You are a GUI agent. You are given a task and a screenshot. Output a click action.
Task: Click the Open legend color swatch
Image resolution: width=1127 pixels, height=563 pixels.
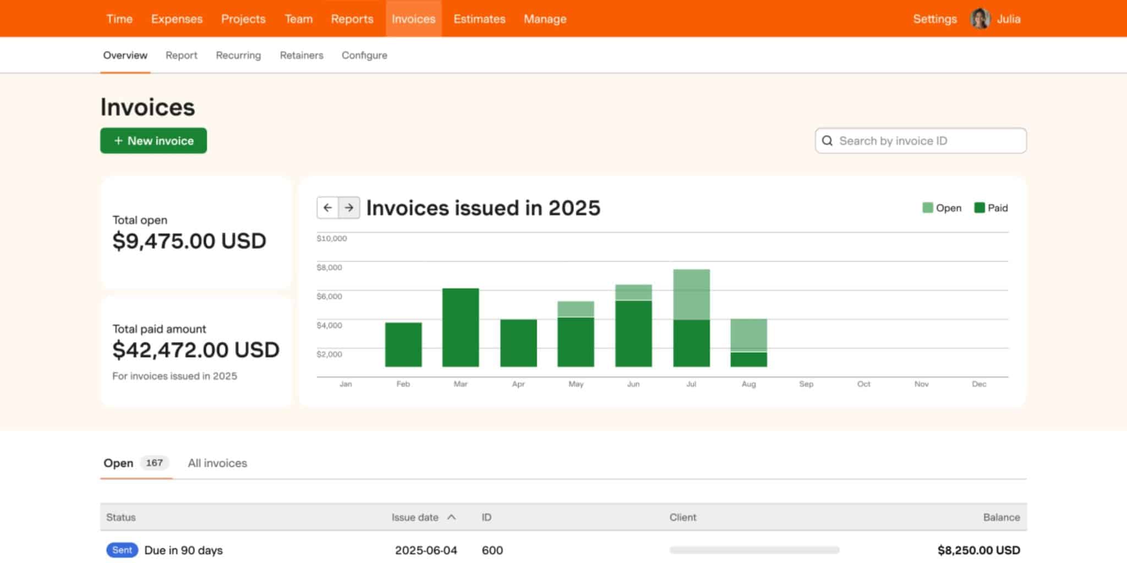click(x=927, y=208)
